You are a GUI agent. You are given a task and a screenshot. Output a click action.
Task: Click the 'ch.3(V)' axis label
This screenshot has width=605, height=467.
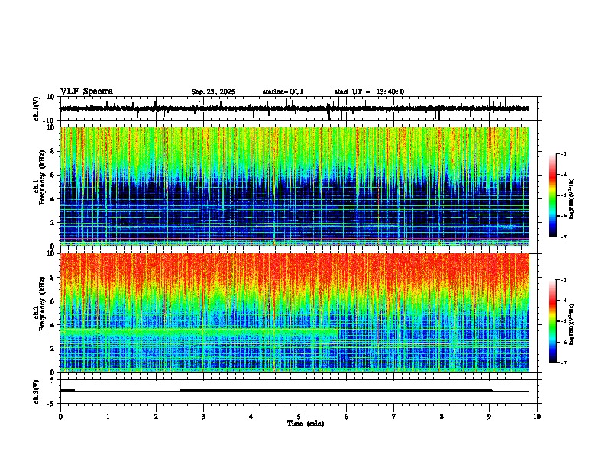tap(37, 391)
